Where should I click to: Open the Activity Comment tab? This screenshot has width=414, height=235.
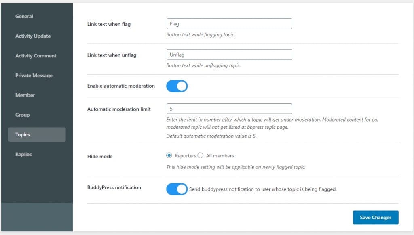coord(36,56)
